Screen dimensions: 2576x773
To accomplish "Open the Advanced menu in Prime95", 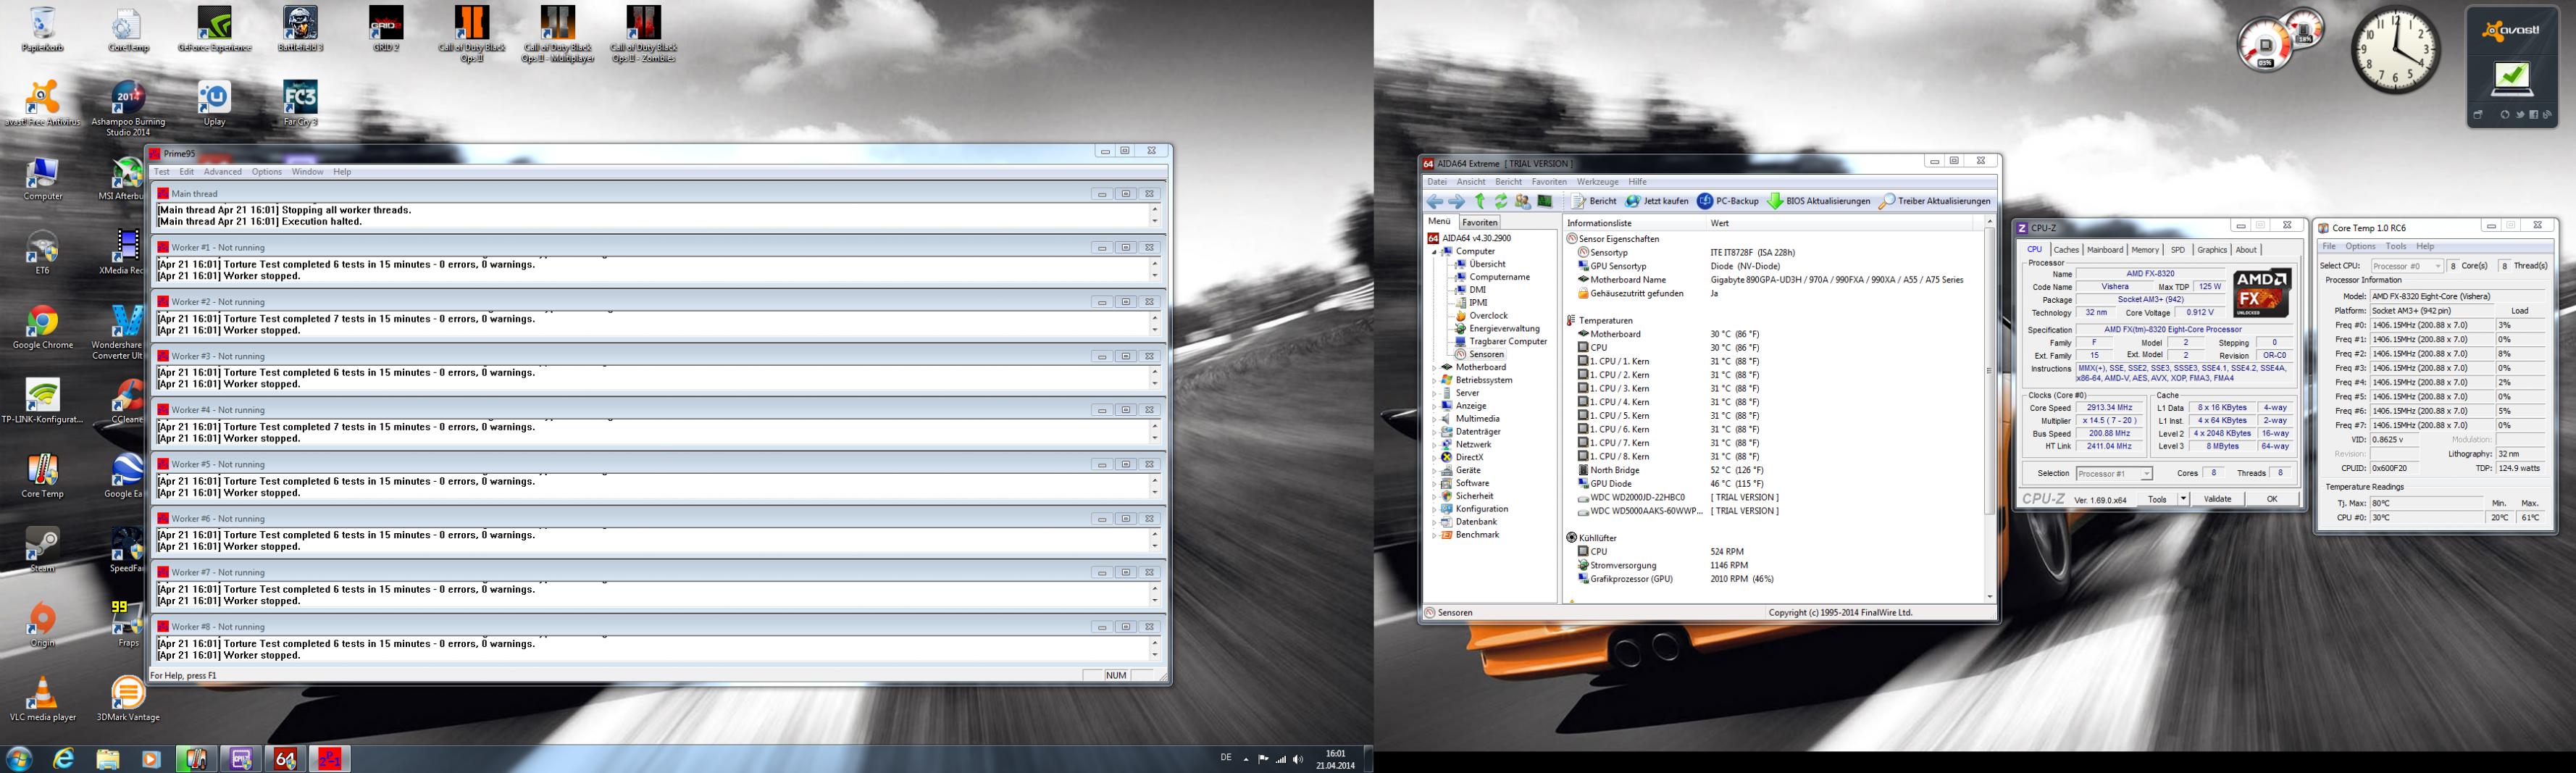I will (x=222, y=172).
